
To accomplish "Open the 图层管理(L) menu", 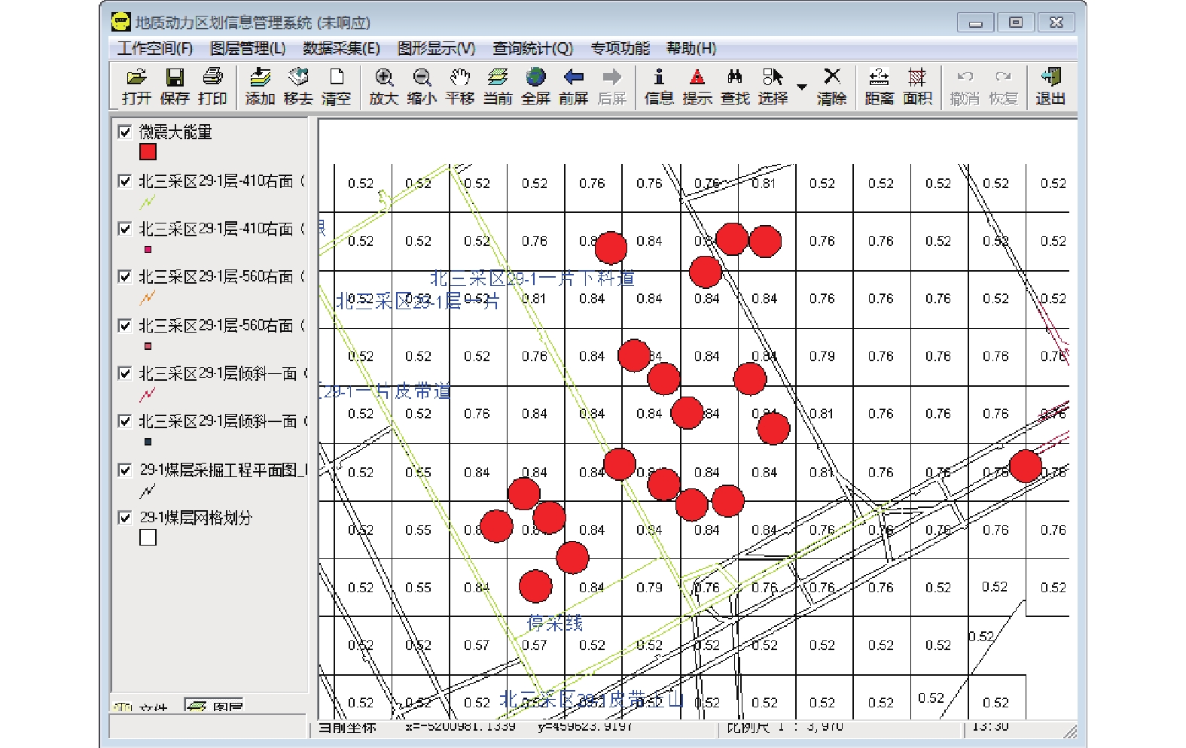I will tap(248, 49).
